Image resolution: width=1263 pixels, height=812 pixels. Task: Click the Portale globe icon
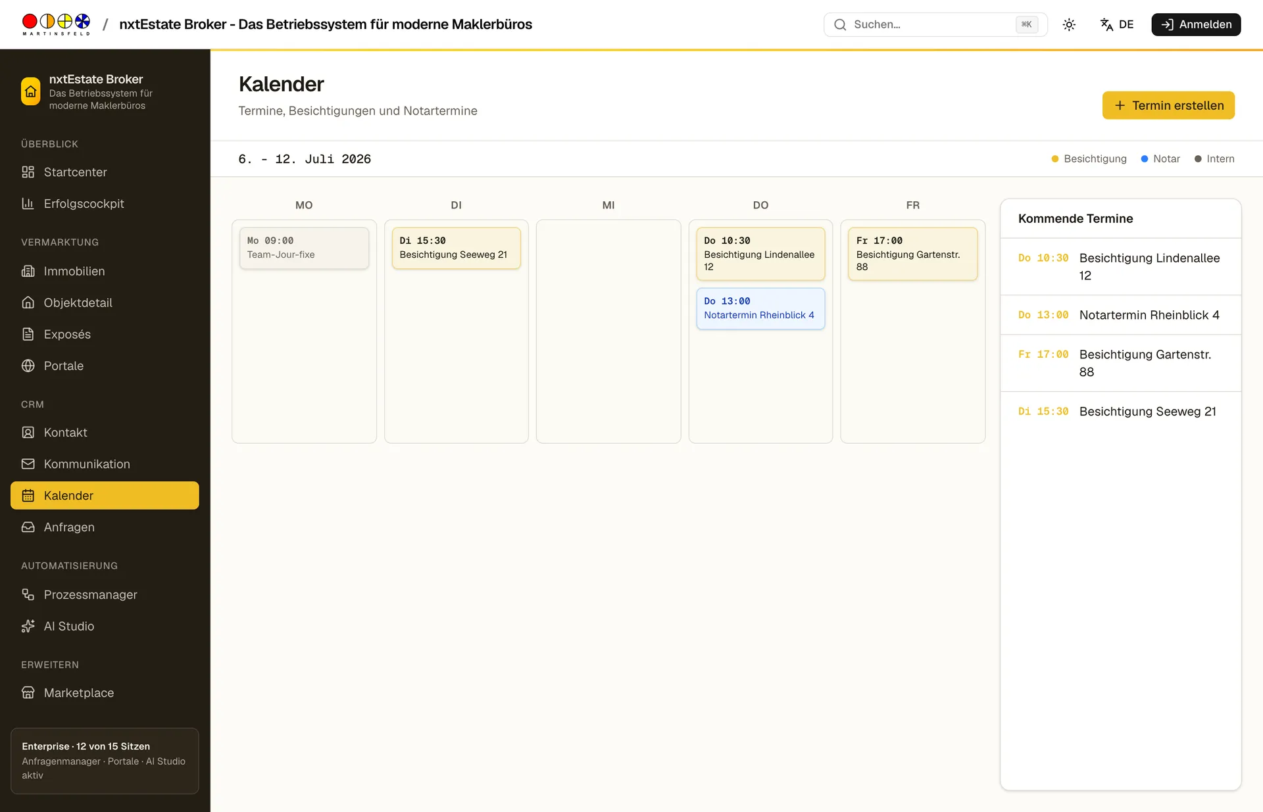click(28, 366)
